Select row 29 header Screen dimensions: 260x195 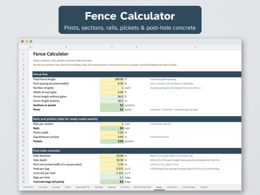[23, 182]
